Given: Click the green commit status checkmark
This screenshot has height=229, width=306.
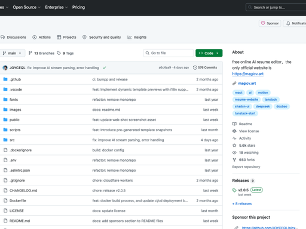Looking at the screenshot, I should pyautogui.click(x=105, y=68).
